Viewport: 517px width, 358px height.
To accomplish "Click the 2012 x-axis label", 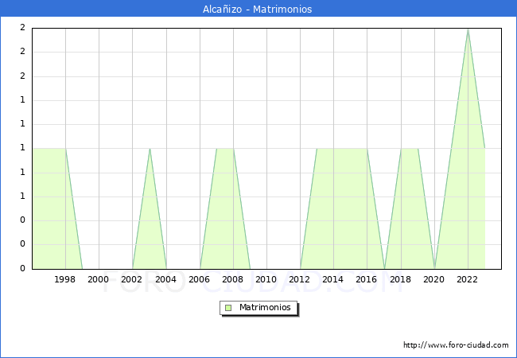I will (x=299, y=279).
